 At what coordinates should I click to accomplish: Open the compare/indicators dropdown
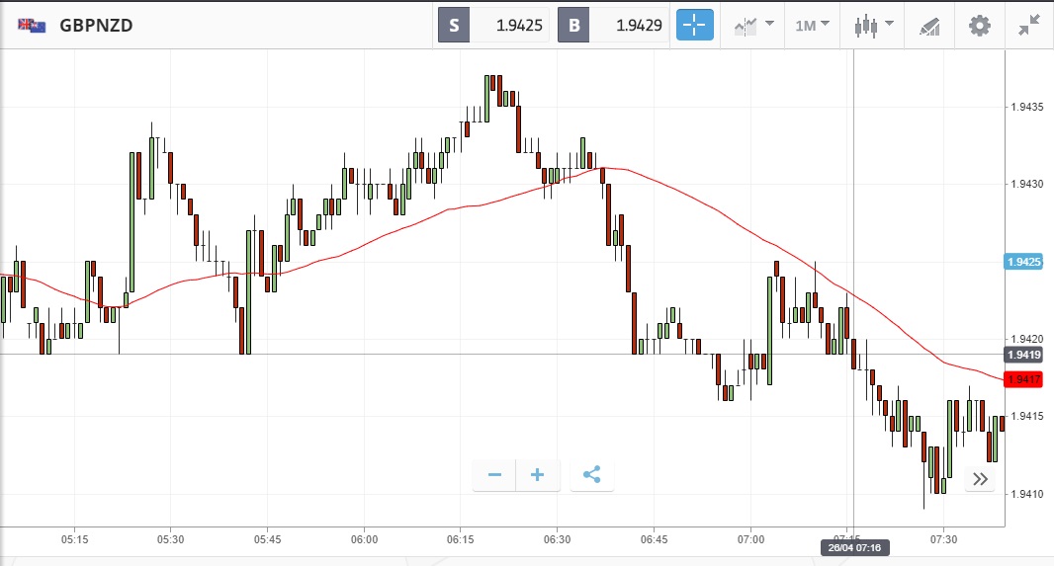tap(753, 25)
